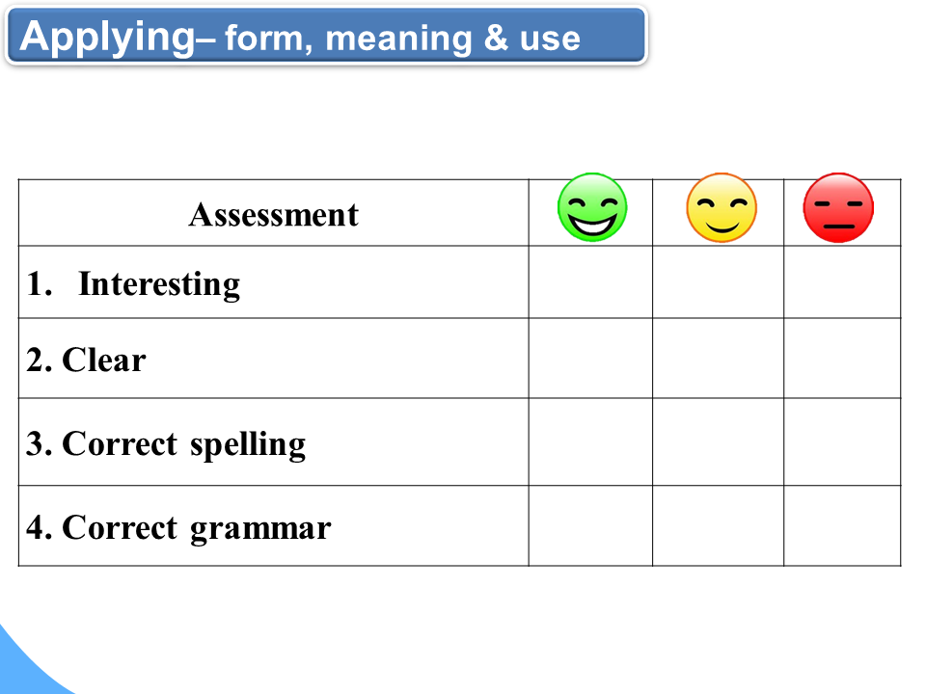This screenshot has height=694, width=926.
Task: Click the yellow smiling face icon
Action: click(x=722, y=207)
